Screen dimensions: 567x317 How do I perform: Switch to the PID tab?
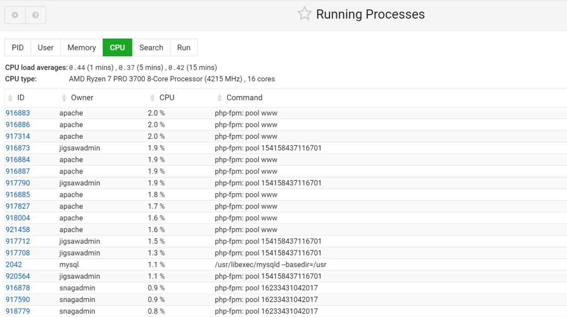(x=18, y=47)
